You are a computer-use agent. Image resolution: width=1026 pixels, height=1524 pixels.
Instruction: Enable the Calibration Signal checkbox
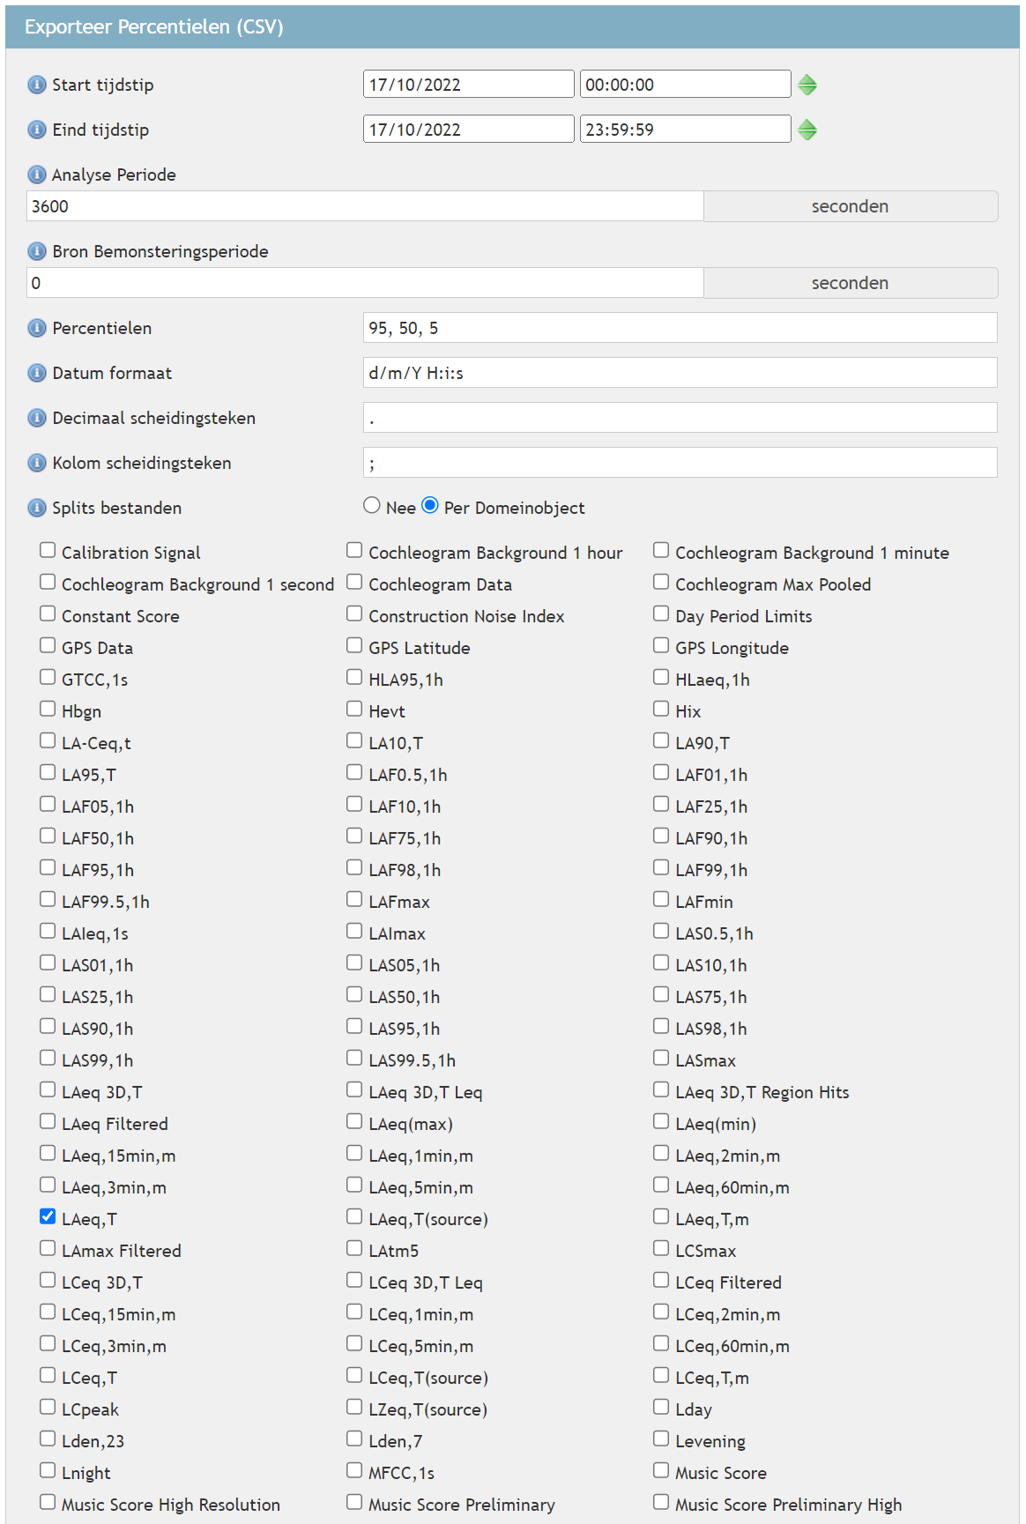click(48, 550)
